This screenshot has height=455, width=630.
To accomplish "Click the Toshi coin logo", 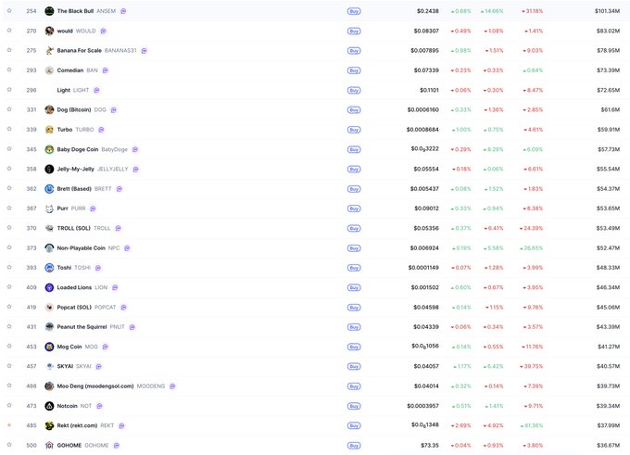I will pos(49,268).
